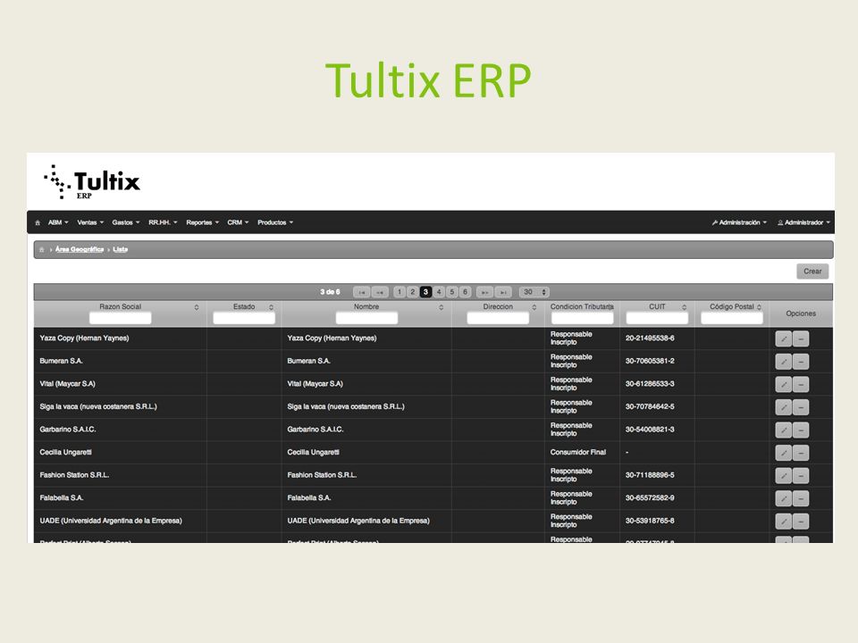The image size is (858, 643).
Task: Delete the Fashion Station S.R.L. row
Action: click(x=801, y=476)
